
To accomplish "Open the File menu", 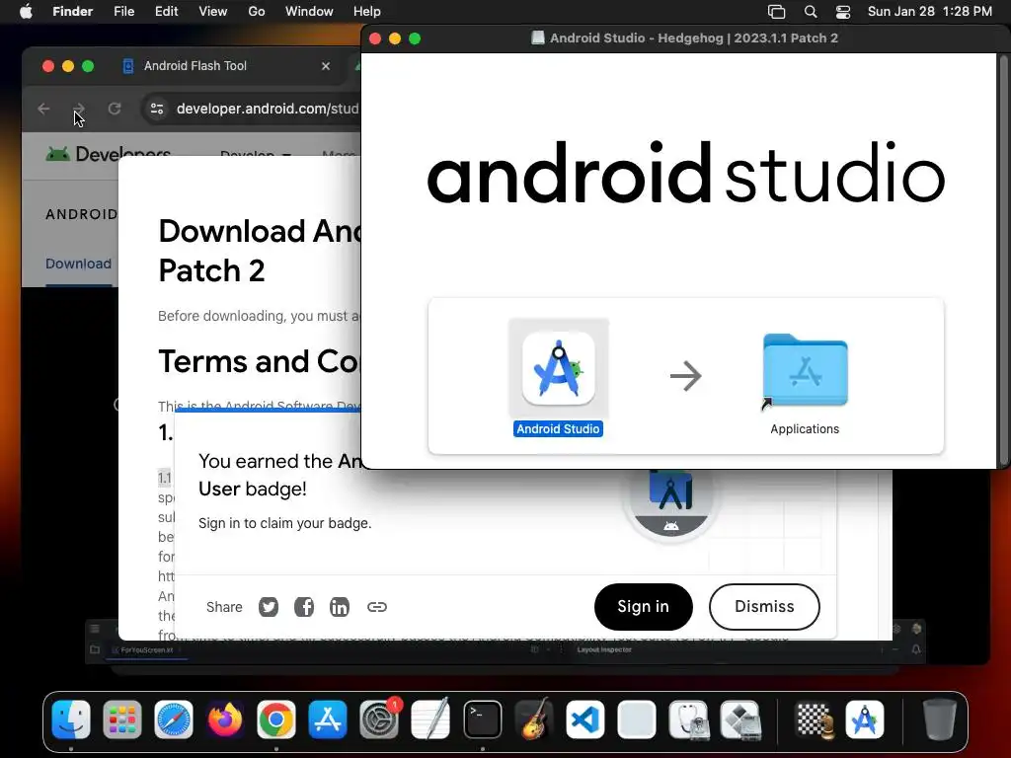I will click(123, 12).
